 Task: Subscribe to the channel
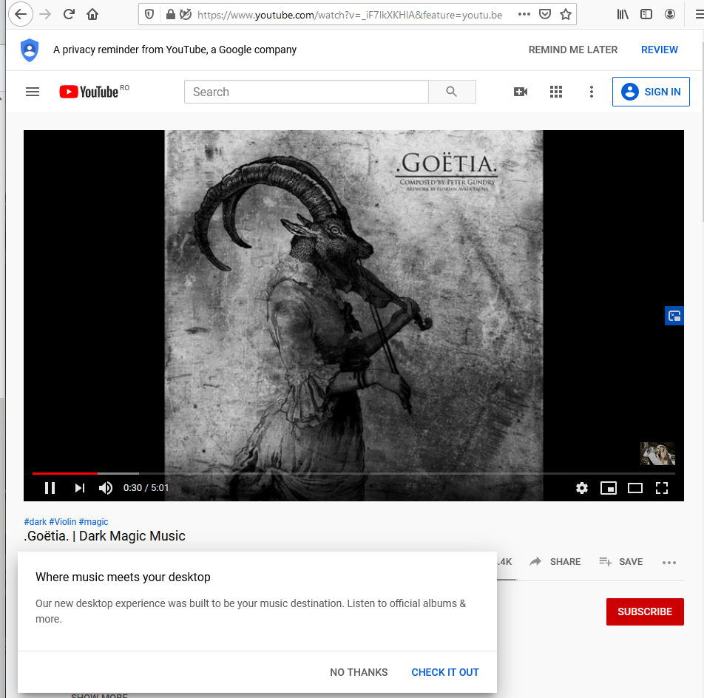coord(645,611)
